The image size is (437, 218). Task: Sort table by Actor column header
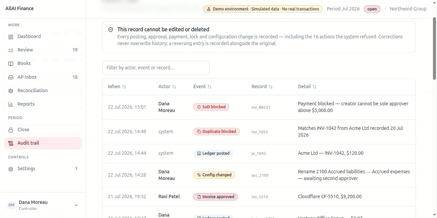[167, 86]
